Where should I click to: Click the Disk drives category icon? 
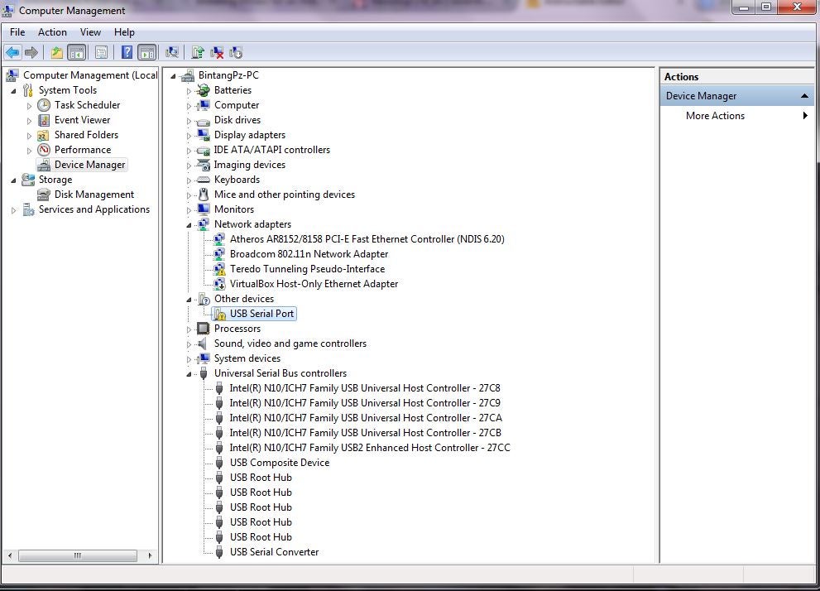pyautogui.click(x=203, y=121)
